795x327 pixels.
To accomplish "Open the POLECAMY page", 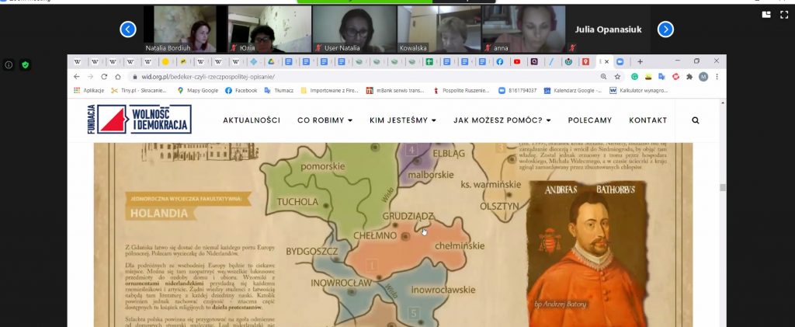I will click(590, 120).
